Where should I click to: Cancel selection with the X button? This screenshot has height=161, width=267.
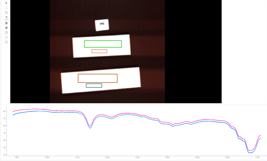click(6, 42)
